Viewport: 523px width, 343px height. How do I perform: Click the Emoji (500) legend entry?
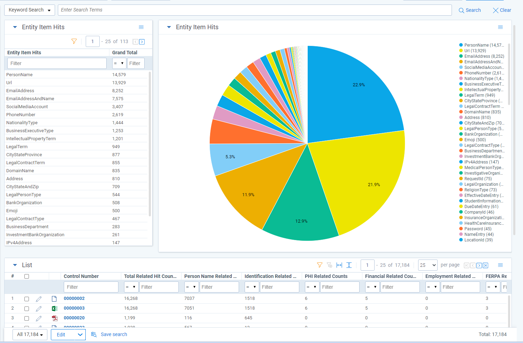(472, 140)
